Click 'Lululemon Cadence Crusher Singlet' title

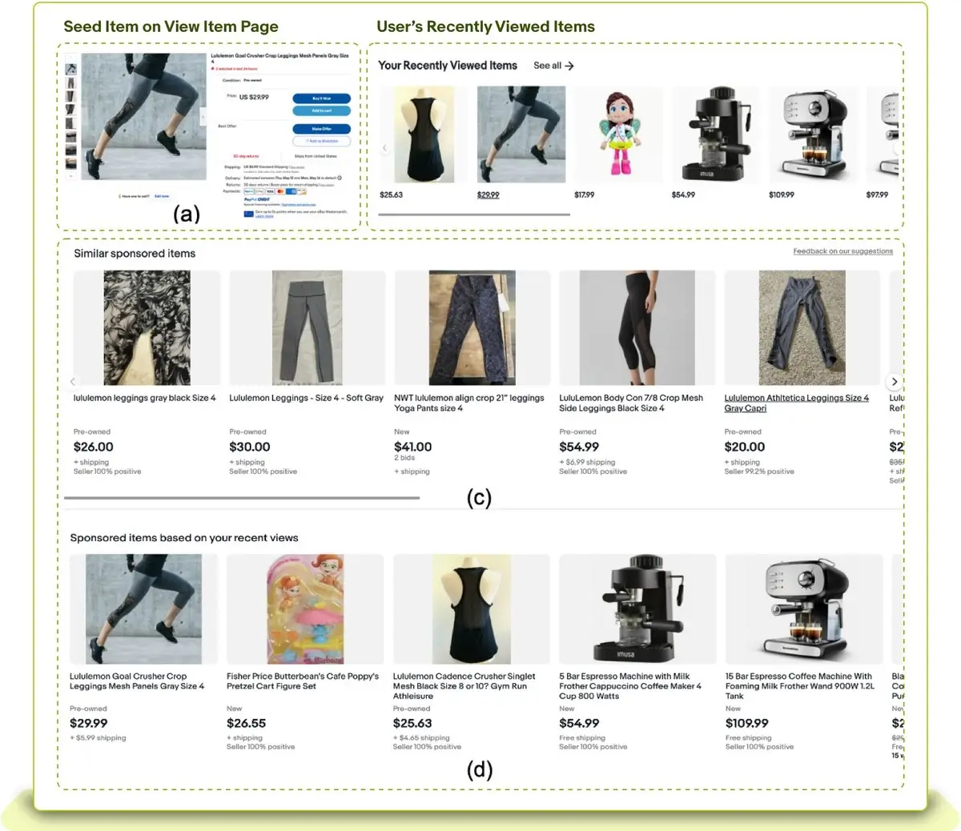[x=464, y=686]
